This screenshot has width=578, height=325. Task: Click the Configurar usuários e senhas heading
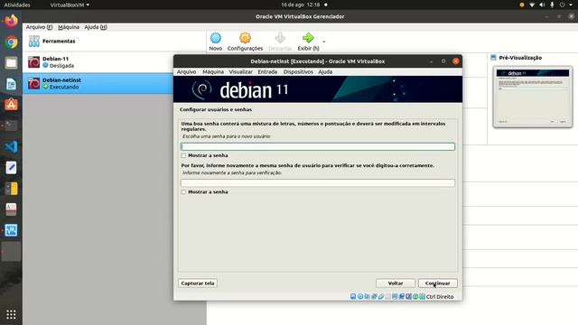pos(216,109)
